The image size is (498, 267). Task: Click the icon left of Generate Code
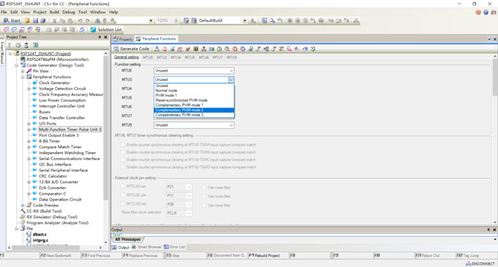click(x=116, y=49)
